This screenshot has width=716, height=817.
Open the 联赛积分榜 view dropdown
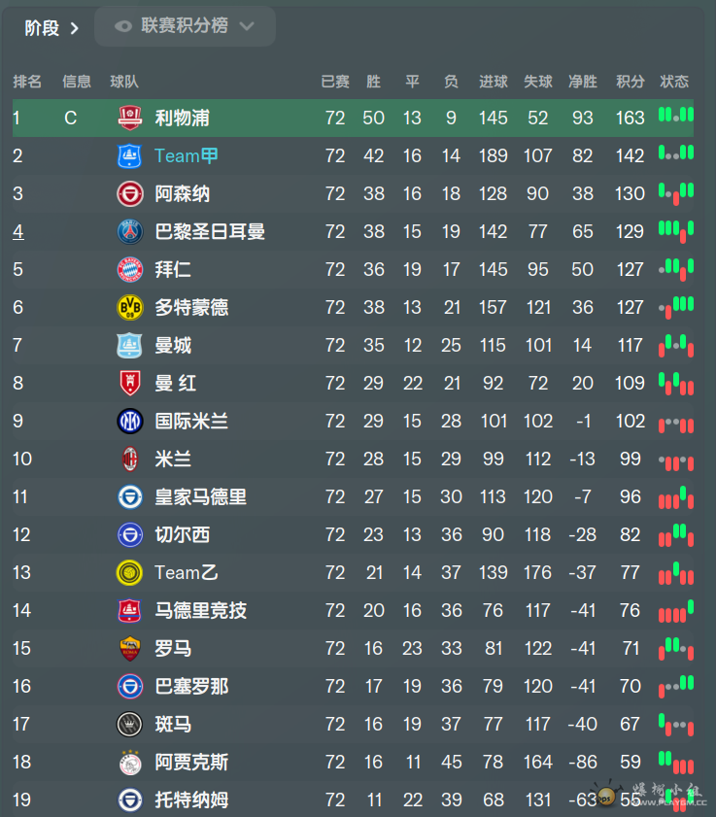tap(247, 26)
